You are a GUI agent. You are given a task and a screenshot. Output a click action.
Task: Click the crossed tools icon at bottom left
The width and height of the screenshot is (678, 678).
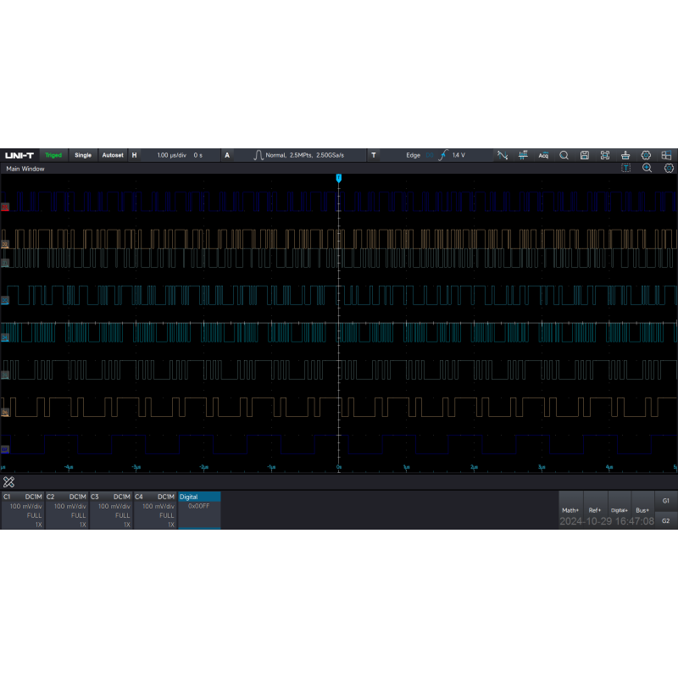point(8,481)
